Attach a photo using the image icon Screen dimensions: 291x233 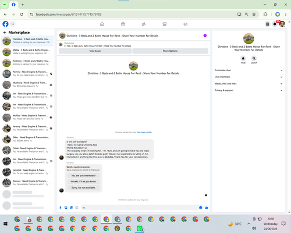click(66, 208)
